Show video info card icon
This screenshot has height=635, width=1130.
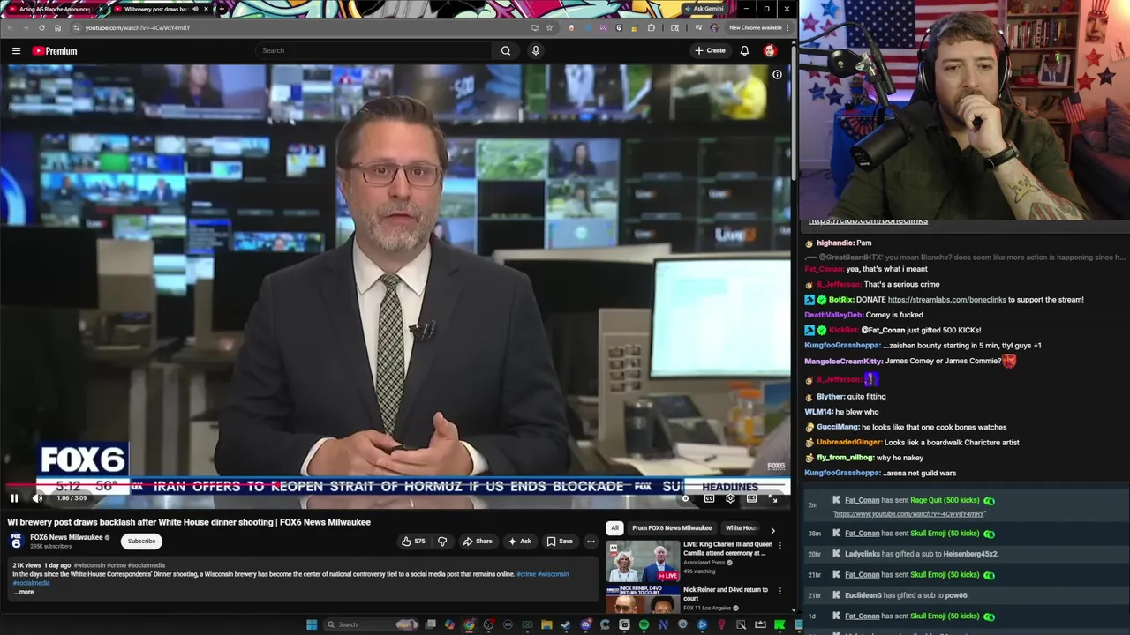(x=777, y=75)
